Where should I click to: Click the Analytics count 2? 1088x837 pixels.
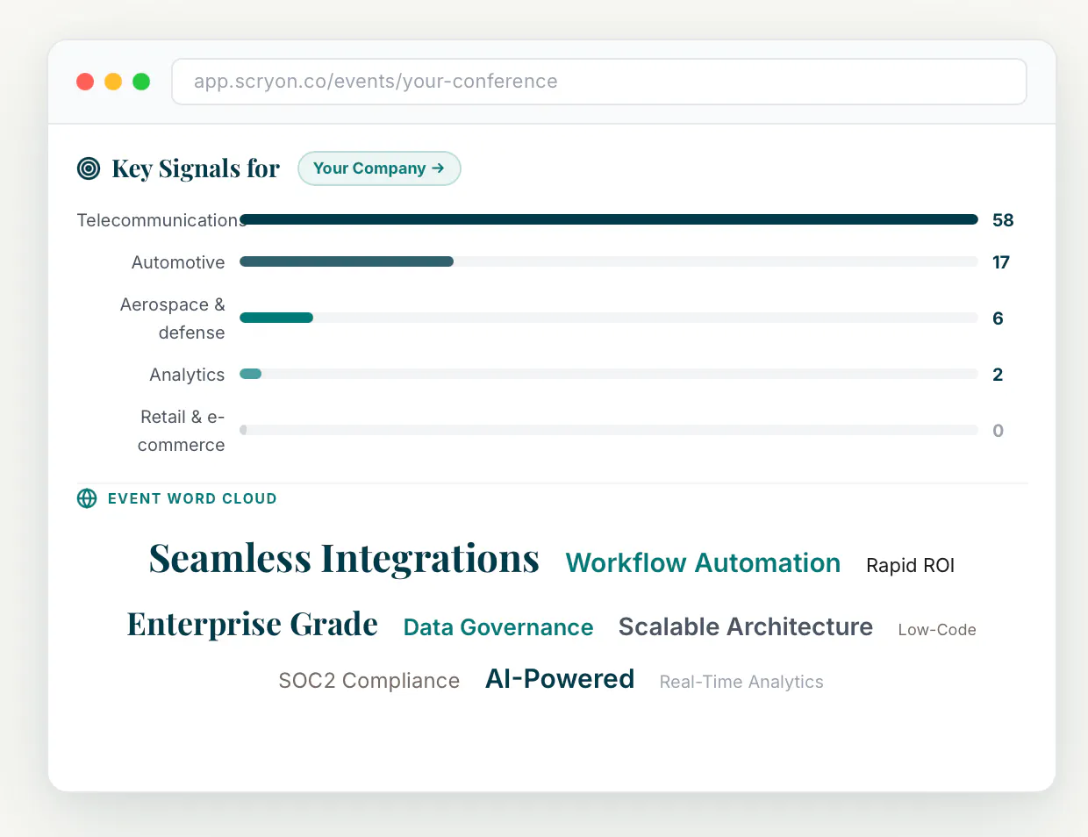click(998, 375)
